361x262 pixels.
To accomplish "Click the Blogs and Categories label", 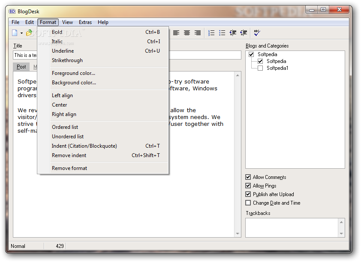I will tap(267, 46).
